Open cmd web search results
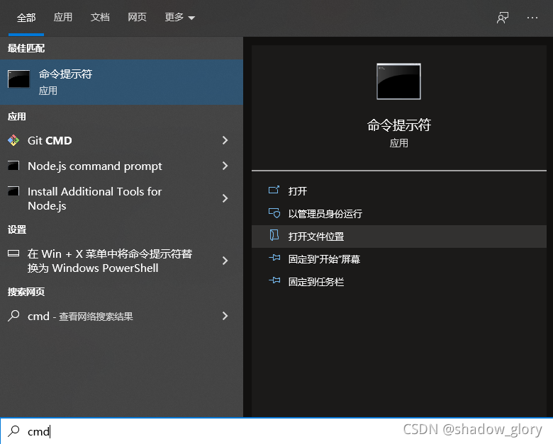This screenshot has width=553, height=444. point(121,316)
